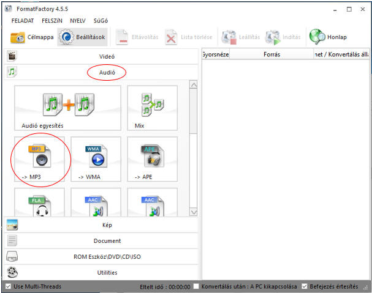This screenshot has width=372, height=293.
Task: Open the FELSZÍN menu
Action: (52, 21)
